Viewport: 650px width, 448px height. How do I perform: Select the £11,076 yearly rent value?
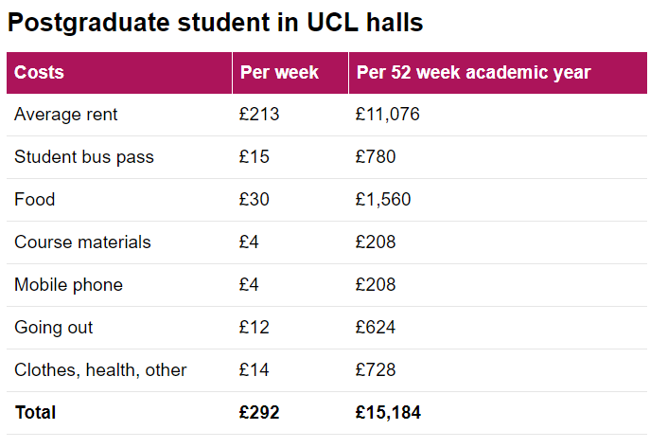pyautogui.click(x=387, y=115)
